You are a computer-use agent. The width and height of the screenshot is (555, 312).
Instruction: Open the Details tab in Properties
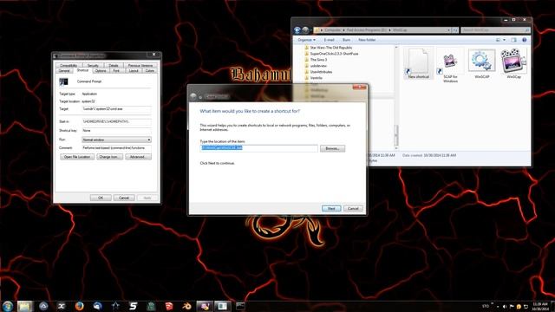[114, 66]
